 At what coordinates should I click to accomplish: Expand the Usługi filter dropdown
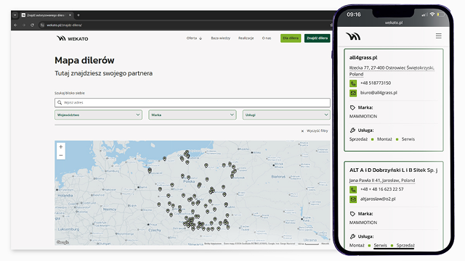pyautogui.click(x=286, y=115)
